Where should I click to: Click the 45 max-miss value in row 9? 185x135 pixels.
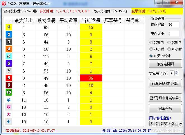click(x=46, y=86)
